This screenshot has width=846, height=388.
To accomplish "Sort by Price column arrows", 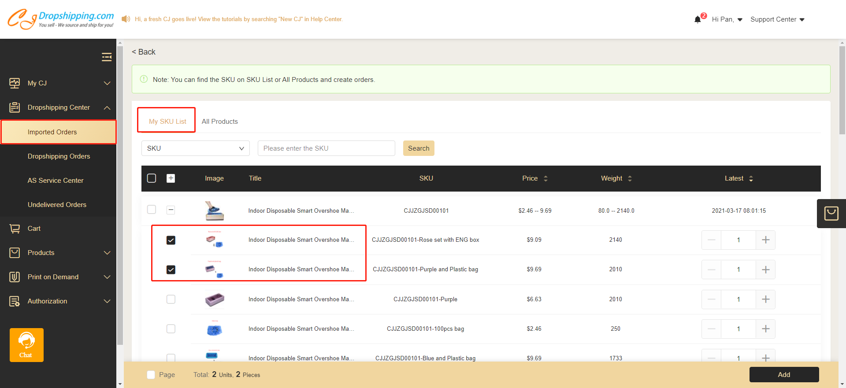I will [x=545, y=178].
